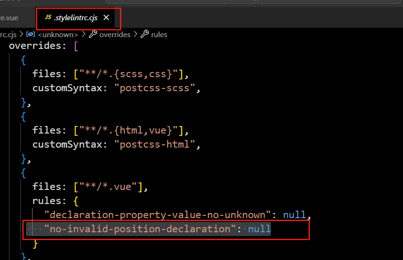403x260 pixels.
Task: Click the "postcss-html" string value
Action: pyautogui.click(x=155, y=144)
